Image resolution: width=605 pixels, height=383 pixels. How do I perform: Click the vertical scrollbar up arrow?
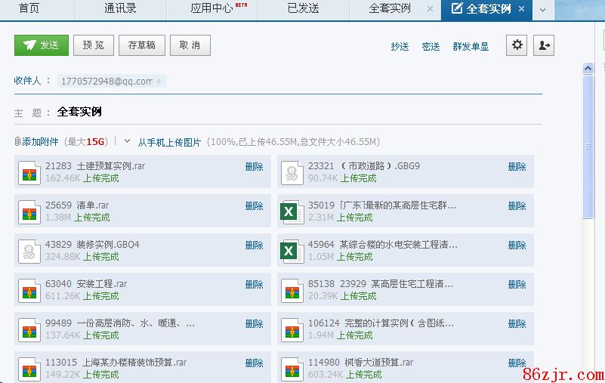click(588, 68)
